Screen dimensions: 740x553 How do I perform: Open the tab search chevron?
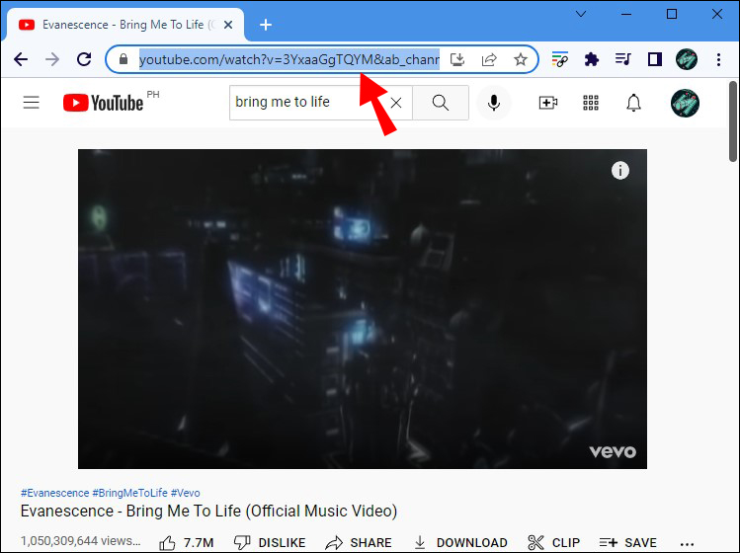(x=581, y=14)
